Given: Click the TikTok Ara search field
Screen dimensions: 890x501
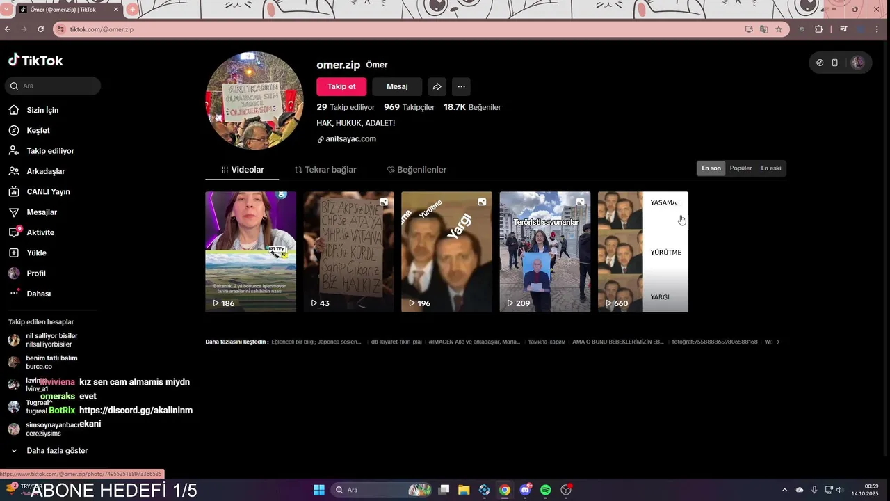Looking at the screenshot, I should tap(53, 86).
